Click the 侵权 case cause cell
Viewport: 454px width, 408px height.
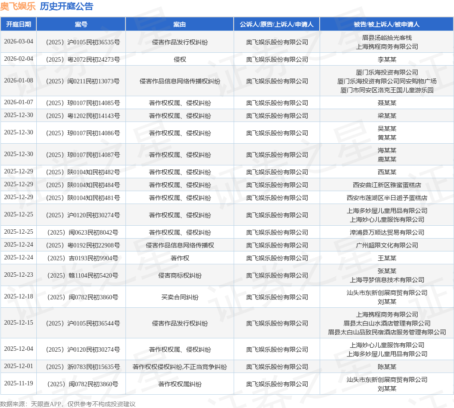tap(180, 59)
